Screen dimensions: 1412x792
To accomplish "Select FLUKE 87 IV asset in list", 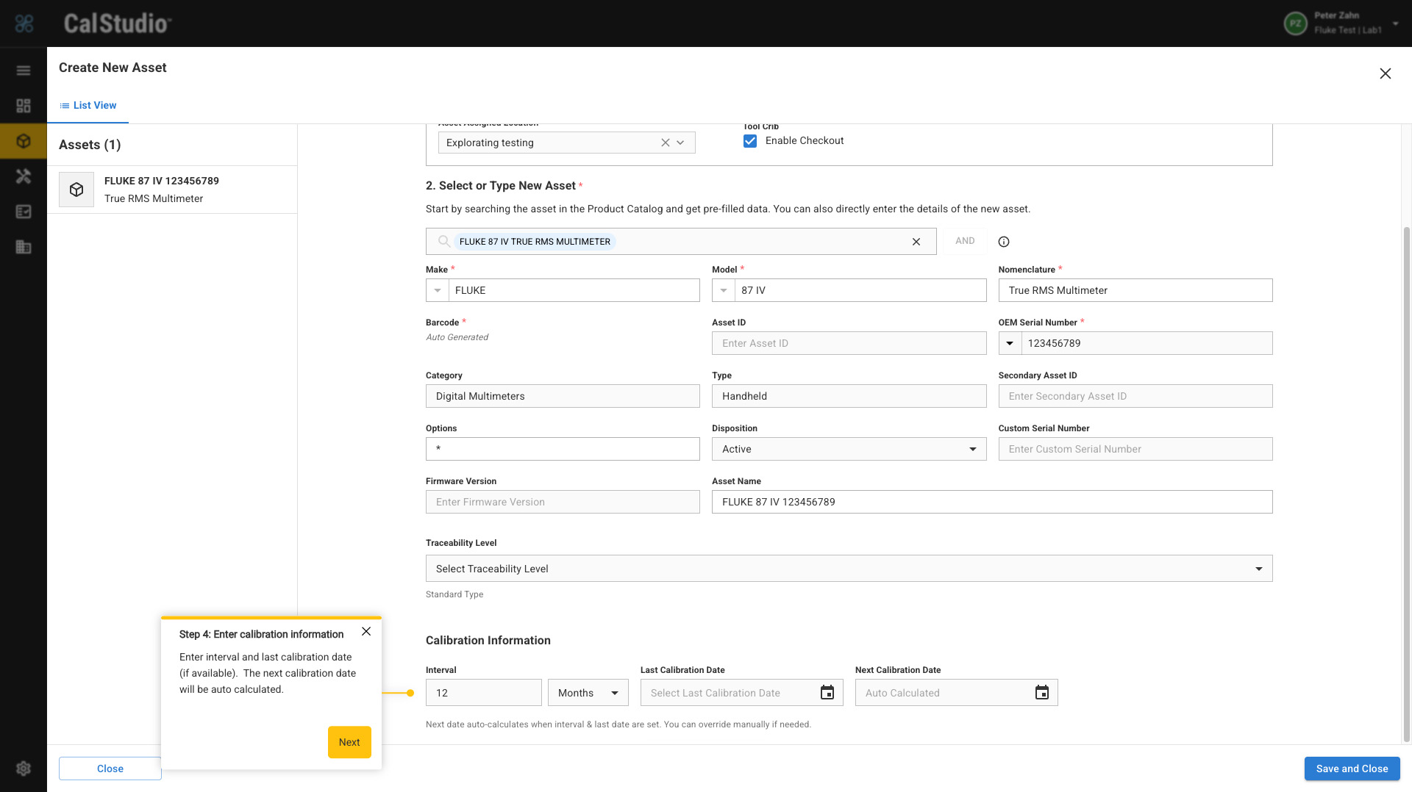I will coord(172,190).
